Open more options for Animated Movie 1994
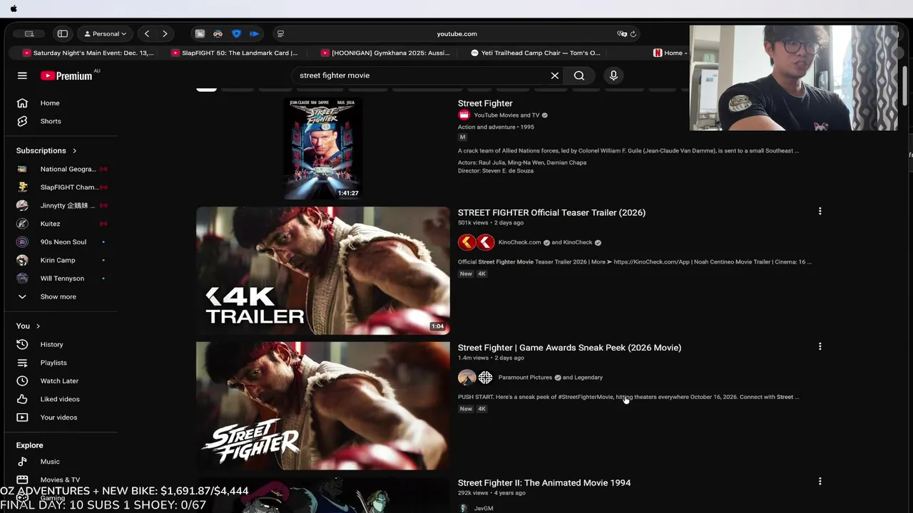This screenshot has width=913, height=513. (820, 482)
